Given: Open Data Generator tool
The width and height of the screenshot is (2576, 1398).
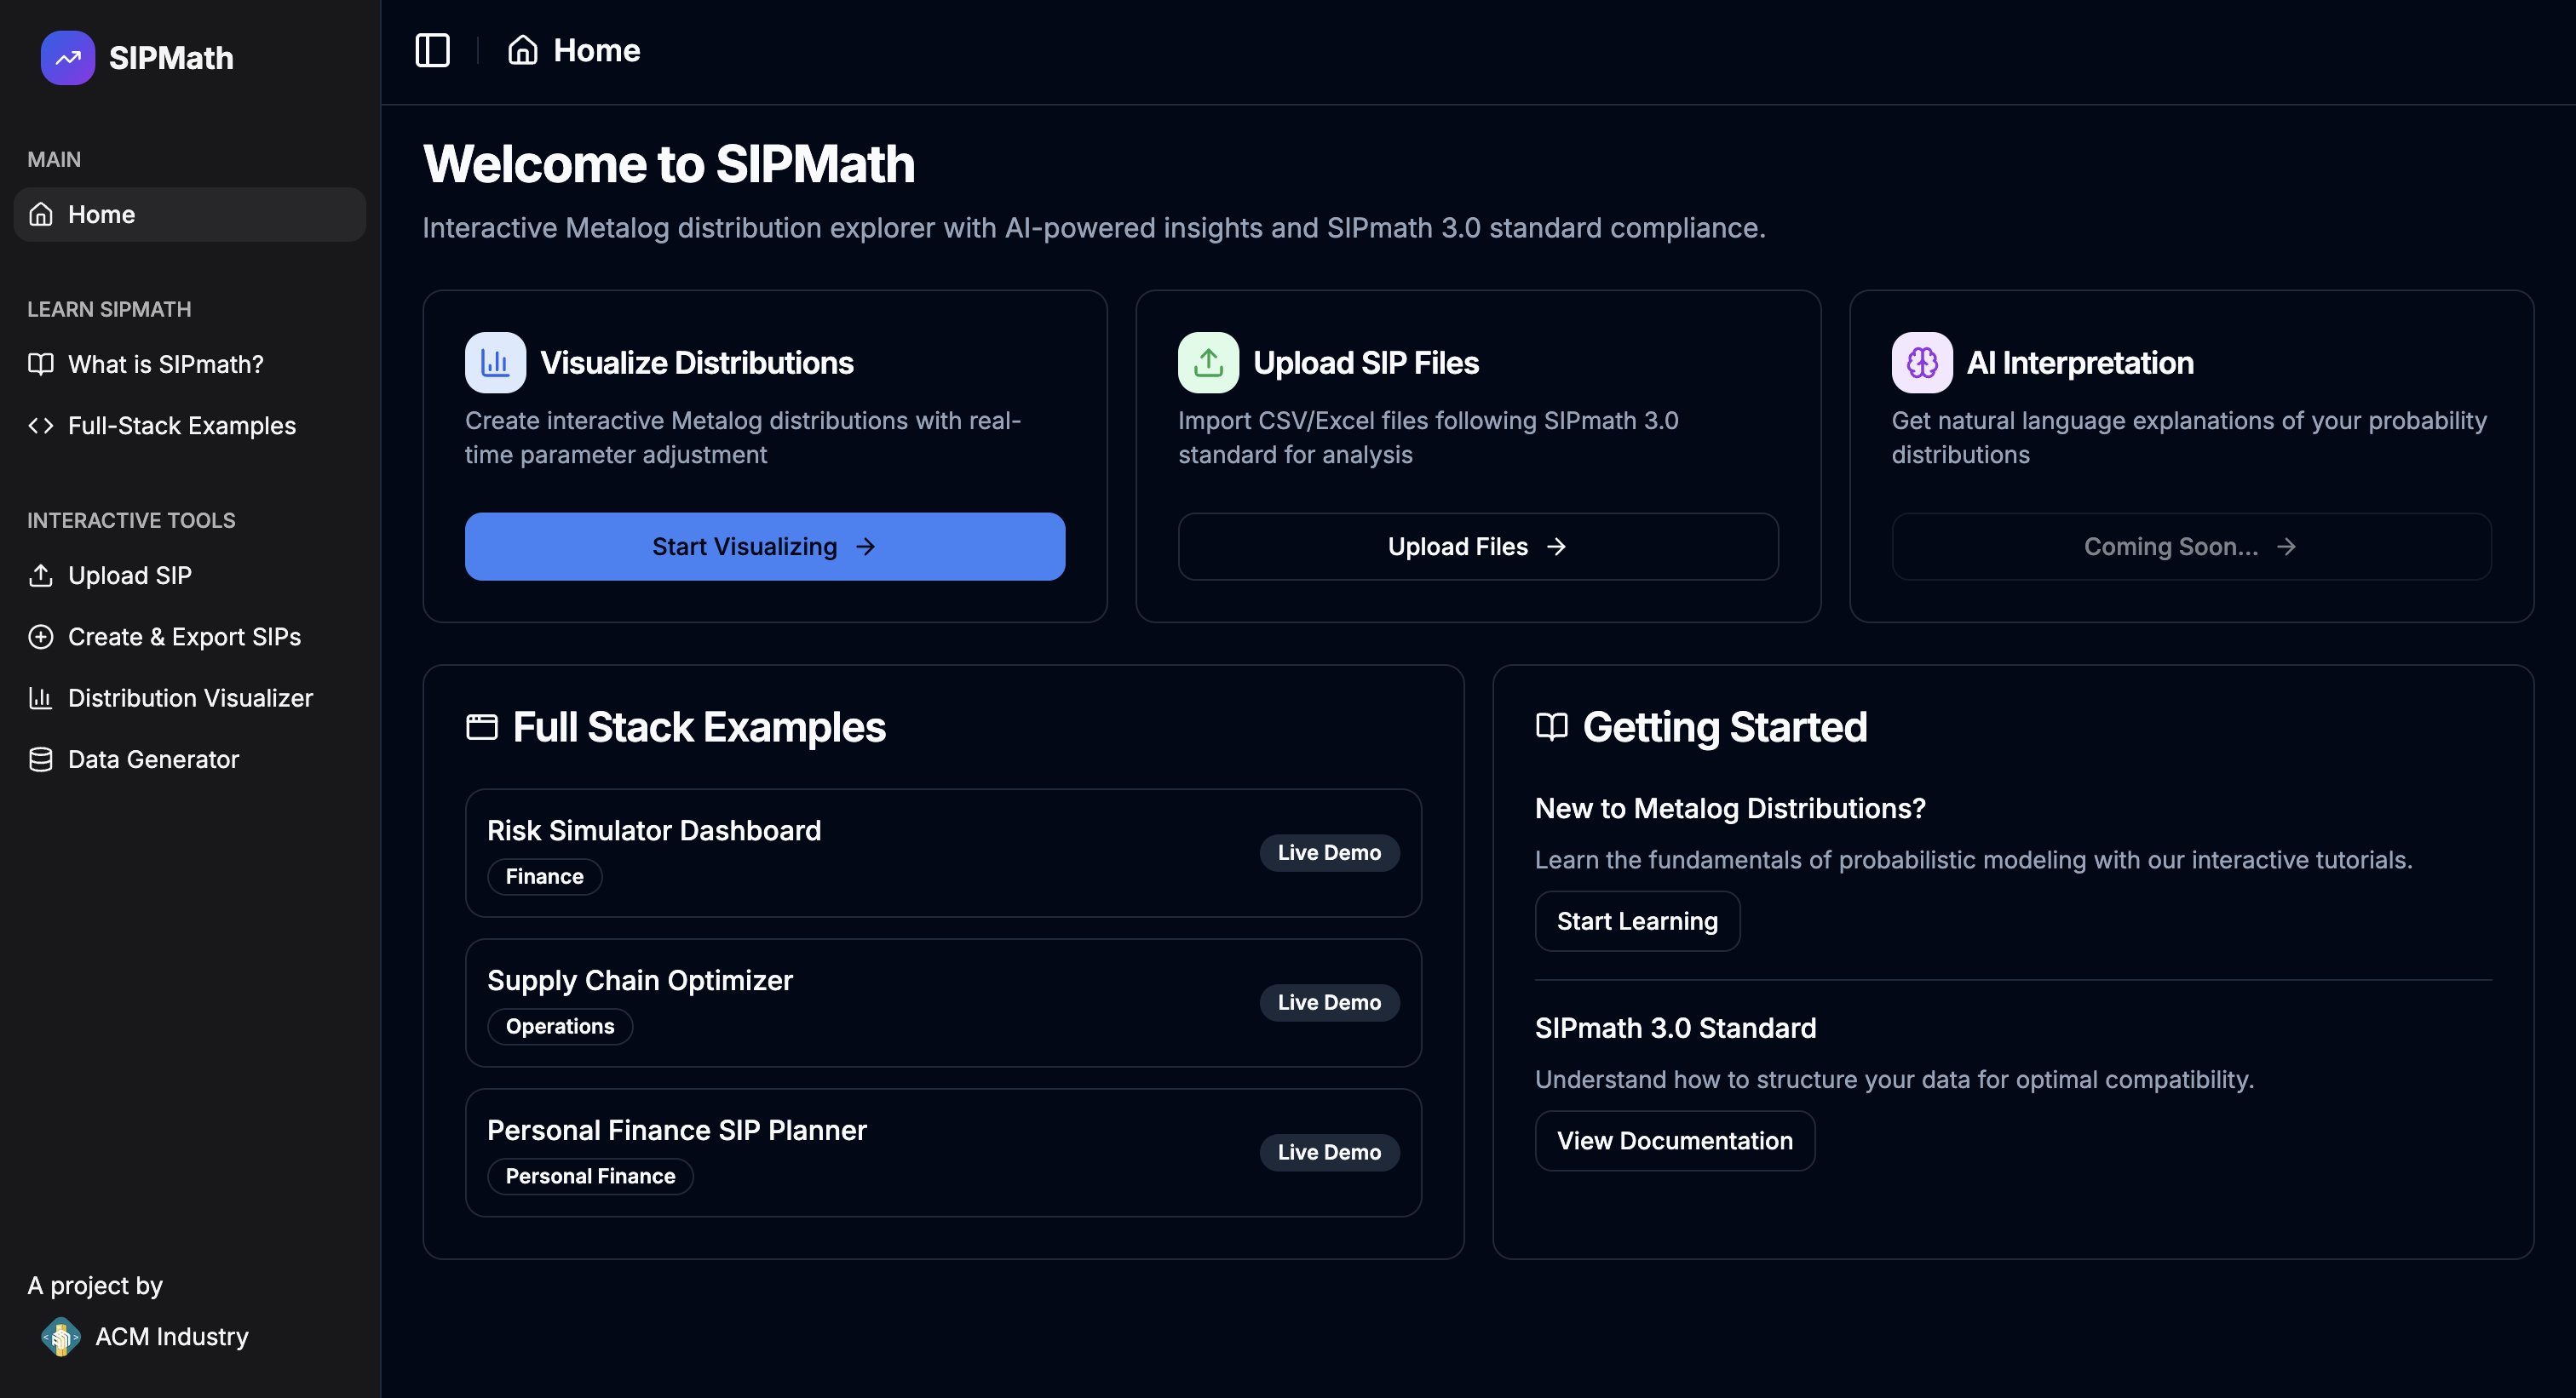Looking at the screenshot, I should pyautogui.click(x=153, y=759).
